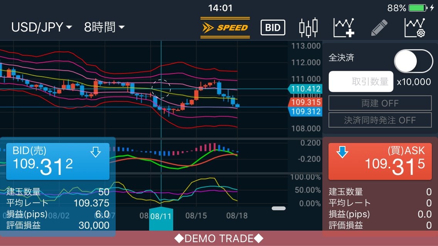This screenshot has width=438, height=246.
Task: Open chart settings gear icon
Action: (x=414, y=28)
